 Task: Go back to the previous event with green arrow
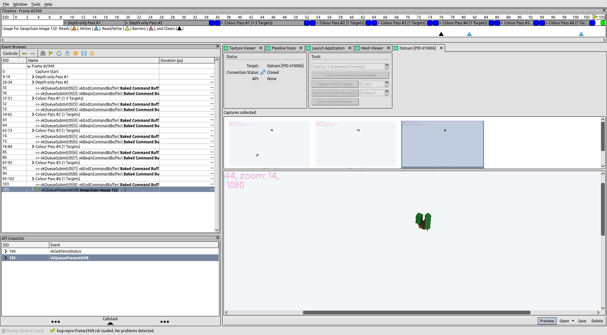tap(24, 54)
